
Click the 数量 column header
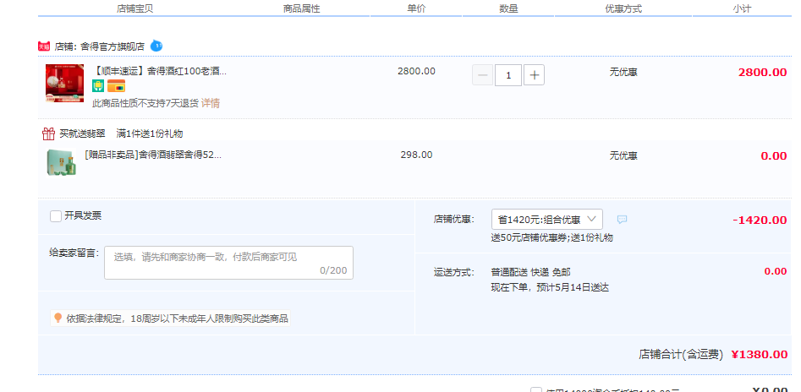(x=508, y=8)
